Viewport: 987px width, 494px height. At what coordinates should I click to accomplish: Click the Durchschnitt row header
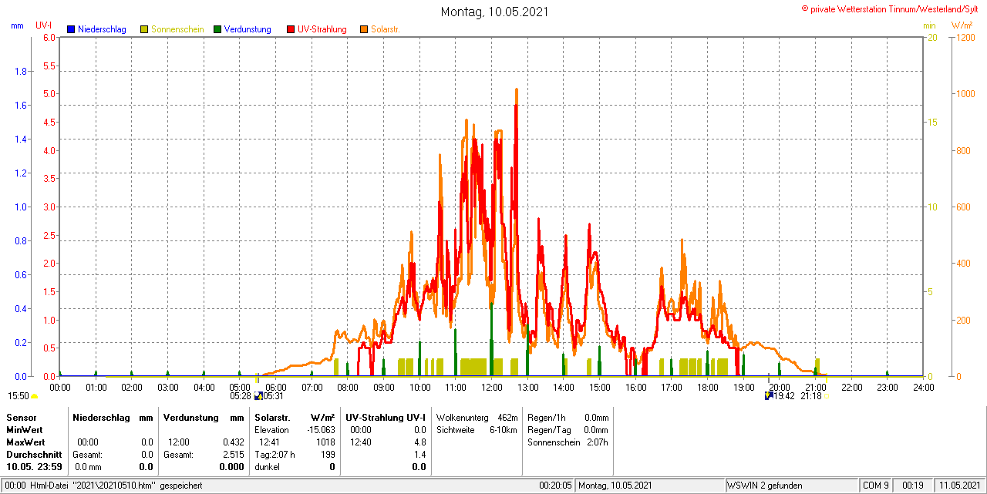tap(34, 455)
